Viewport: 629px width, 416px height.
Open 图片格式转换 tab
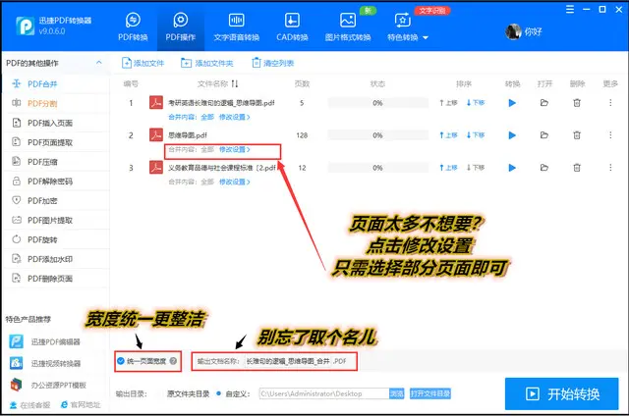coord(347,26)
